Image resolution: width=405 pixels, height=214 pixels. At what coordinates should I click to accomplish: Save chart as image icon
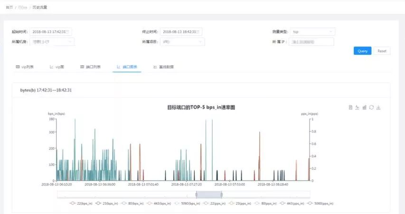tap(378, 107)
